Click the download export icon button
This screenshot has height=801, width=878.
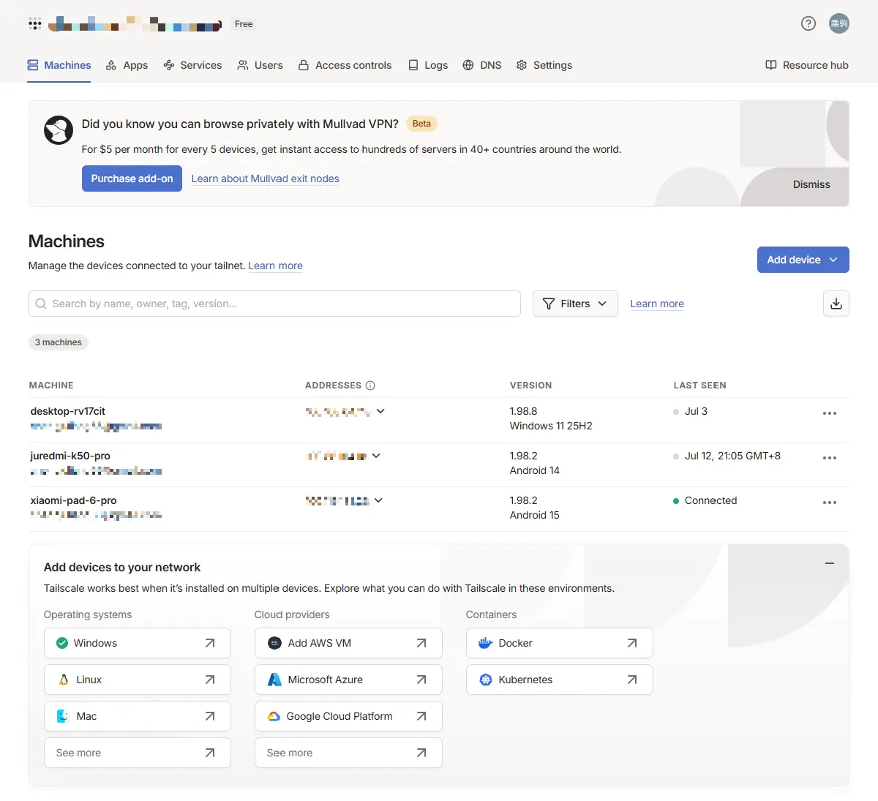(x=836, y=304)
